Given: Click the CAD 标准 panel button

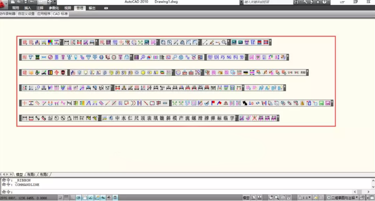Looking at the screenshot, I should (60, 14).
